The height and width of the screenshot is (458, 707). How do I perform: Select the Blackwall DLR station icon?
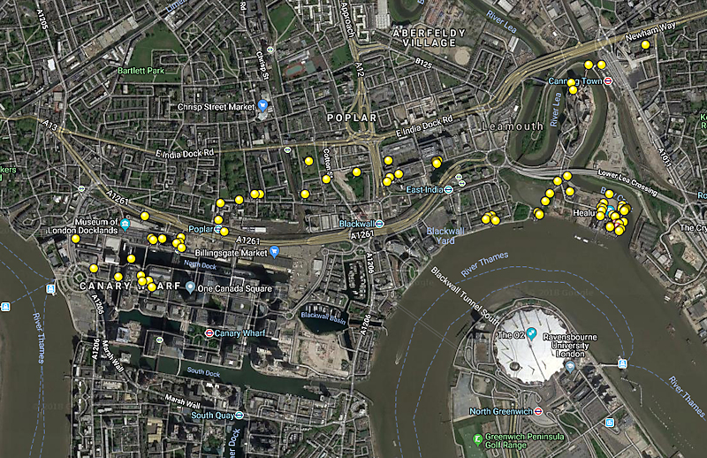(380, 224)
